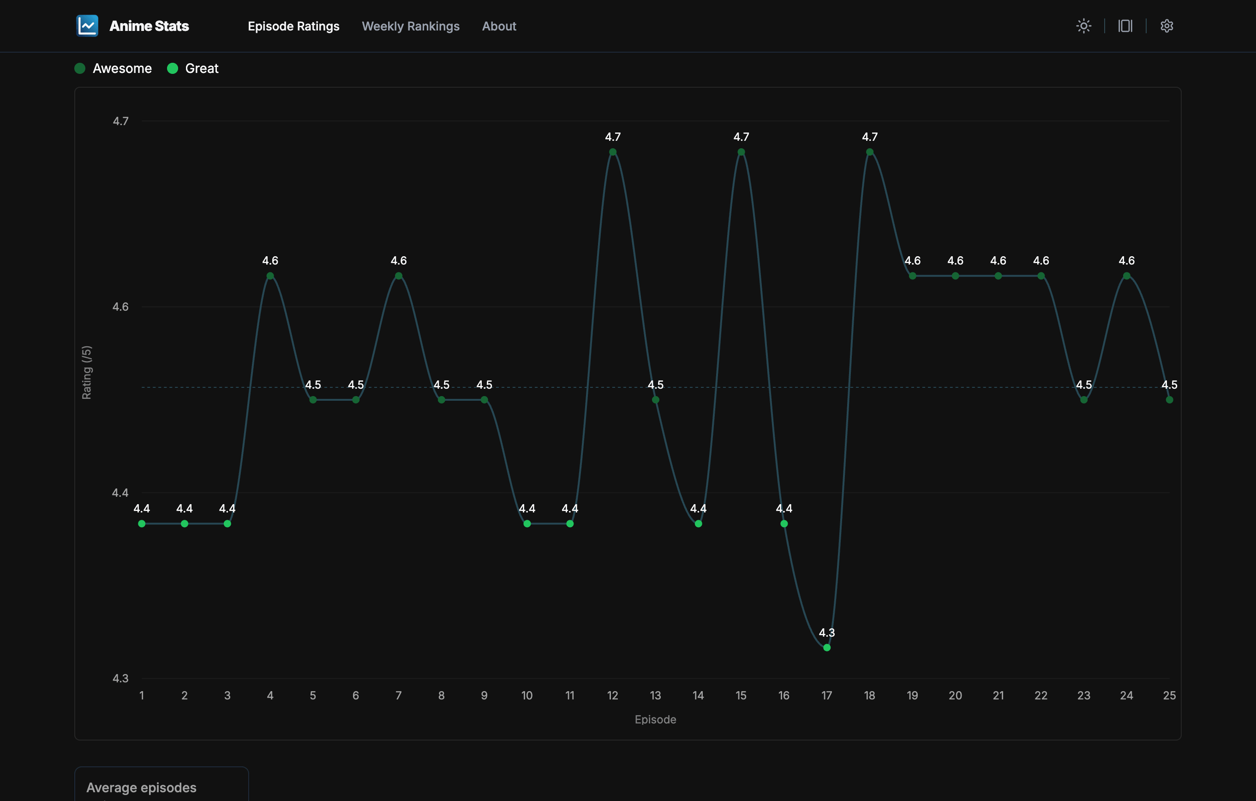Click the Anime Stats title text

tap(149, 26)
